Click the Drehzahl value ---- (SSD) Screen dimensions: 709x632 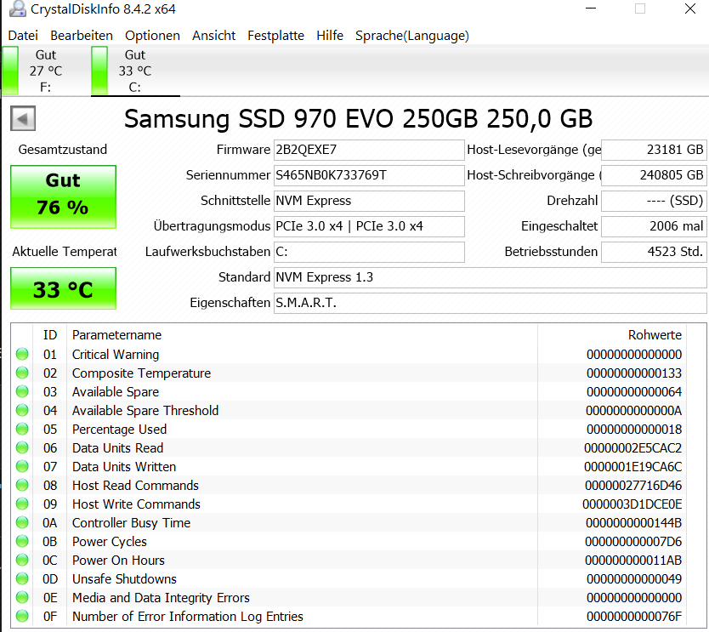pyautogui.click(x=654, y=201)
